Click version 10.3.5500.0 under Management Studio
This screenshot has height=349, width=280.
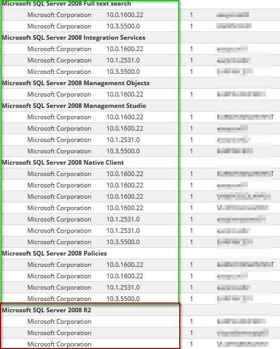coord(123,151)
